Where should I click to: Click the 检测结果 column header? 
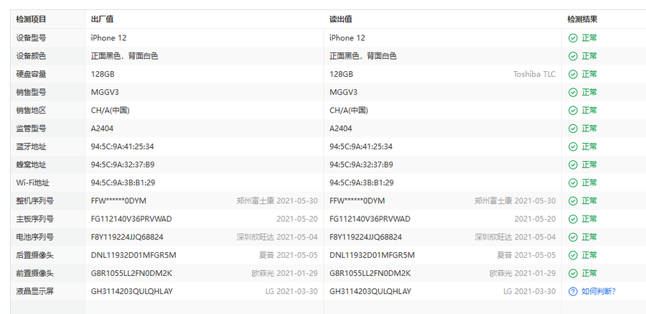coord(582,19)
